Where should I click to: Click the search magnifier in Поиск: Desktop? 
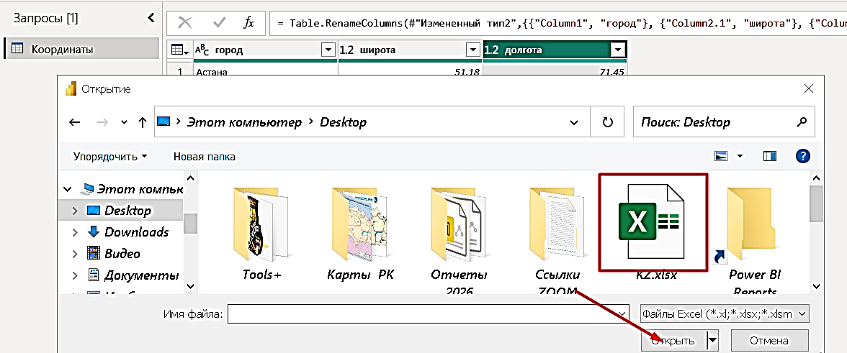pyautogui.click(x=802, y=122)
